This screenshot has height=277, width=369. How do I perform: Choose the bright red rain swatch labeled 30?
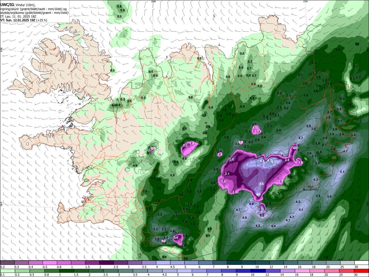click(x=361, y=271)
